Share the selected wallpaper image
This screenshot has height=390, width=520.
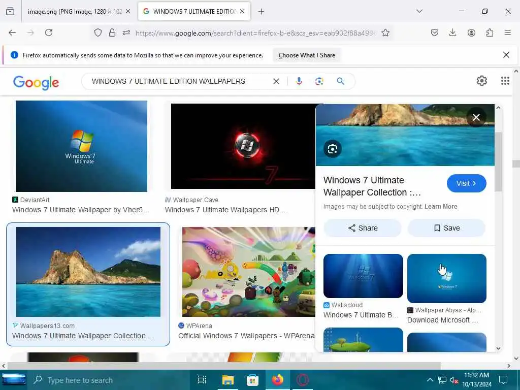[363, 228]
